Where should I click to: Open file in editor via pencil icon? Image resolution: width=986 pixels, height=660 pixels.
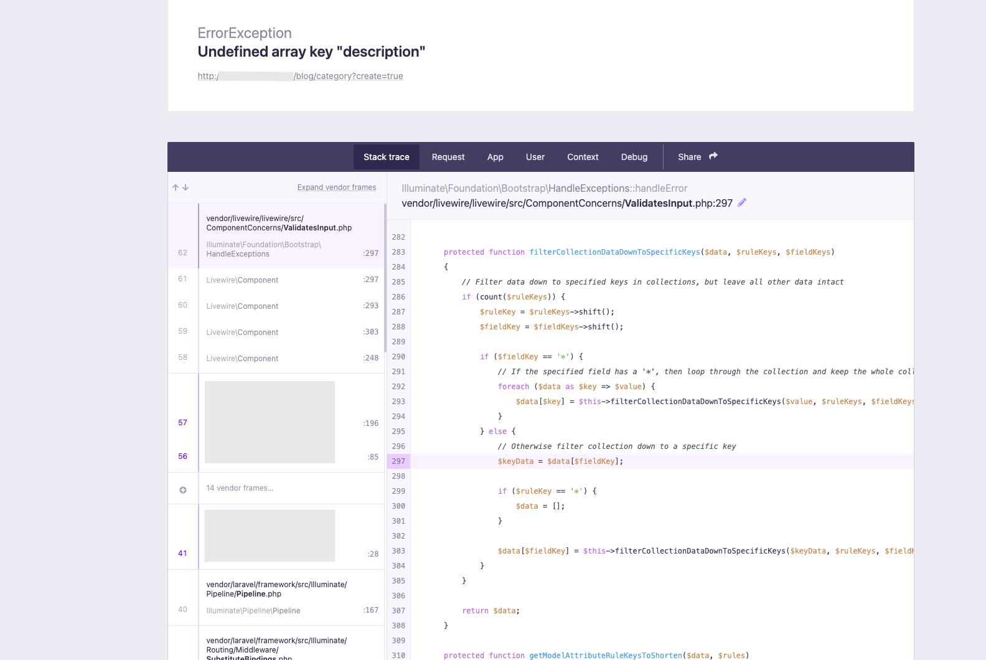point(742,203)
